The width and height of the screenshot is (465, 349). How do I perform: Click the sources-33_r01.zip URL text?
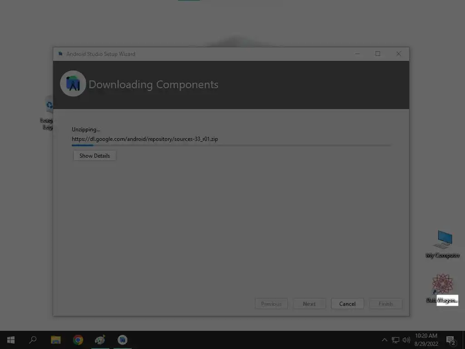pyautogui.click(x=145, y=139)
